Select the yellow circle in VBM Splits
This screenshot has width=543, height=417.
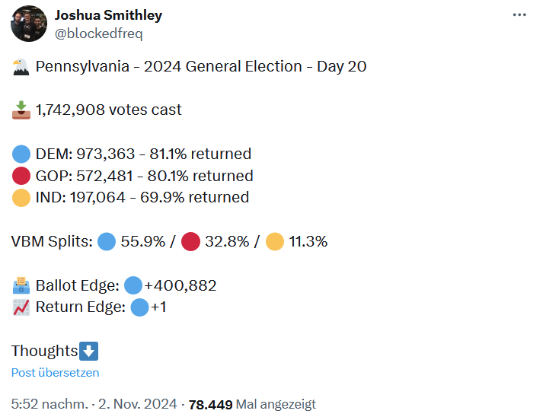(275, 241)
